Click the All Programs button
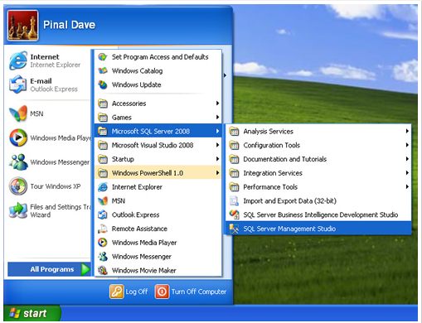422x323 pixels. point(49,269)
